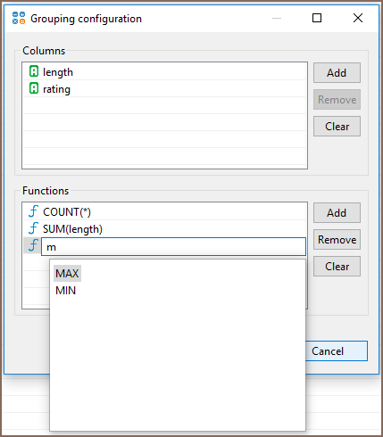Choose MAX from the autocomplete list

[67, 274]
